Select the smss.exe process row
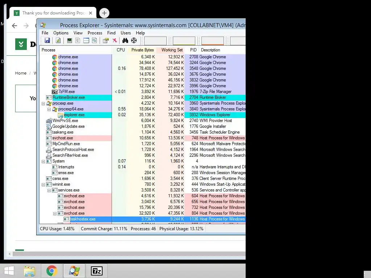Viewport: 371px width, 278px height. click(x=143, y=173)
